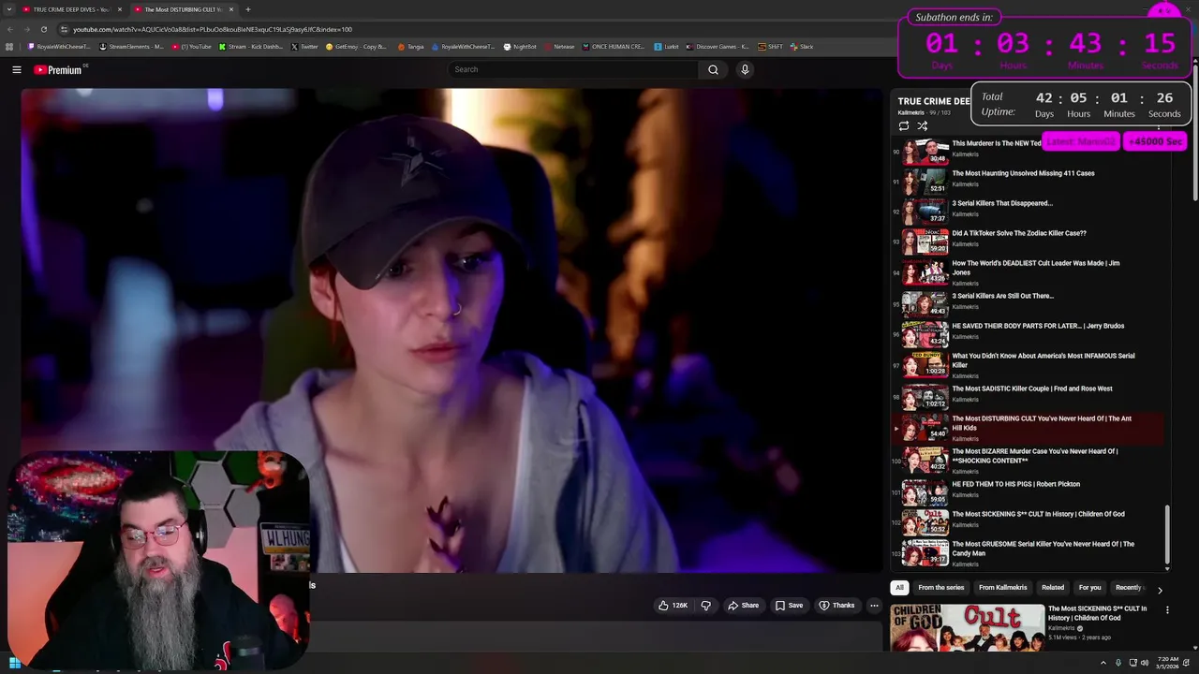
Task: Close the TRUE CRIME DEEP DIVES tab
Action: [x=120, y=9]
